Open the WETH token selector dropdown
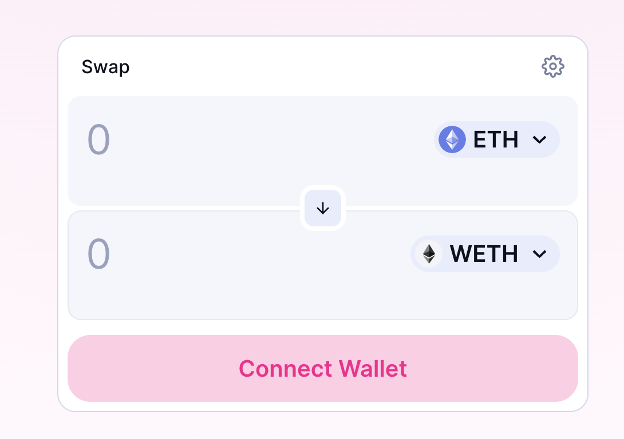 pyautogui.click(x=485, y=254)
